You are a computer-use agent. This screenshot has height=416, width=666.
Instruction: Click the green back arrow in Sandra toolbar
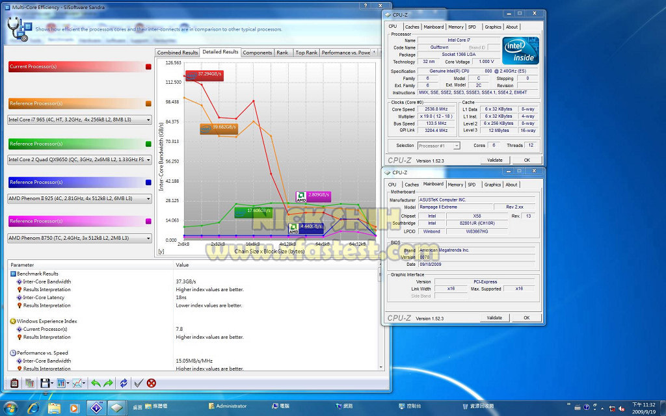[96, 383]
